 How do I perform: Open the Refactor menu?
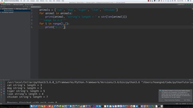(x=42, y=1)
